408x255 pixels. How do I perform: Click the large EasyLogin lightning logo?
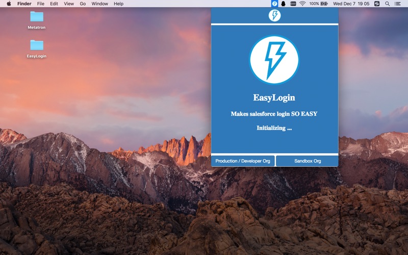click(x=274, y=60)
